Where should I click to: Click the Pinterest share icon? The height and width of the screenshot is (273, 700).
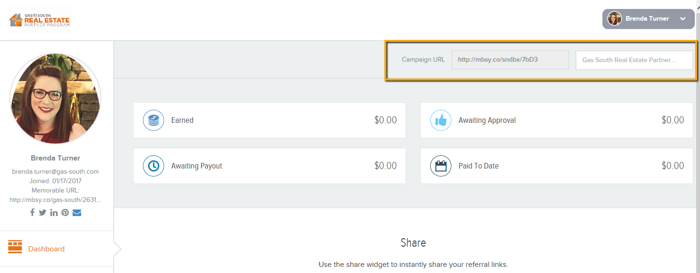(x=65, y=212)
